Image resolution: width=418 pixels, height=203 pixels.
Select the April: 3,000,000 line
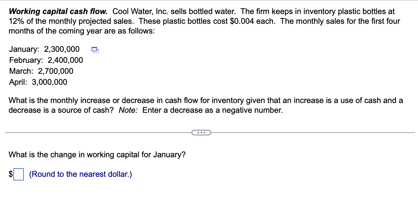click(38, 82)
